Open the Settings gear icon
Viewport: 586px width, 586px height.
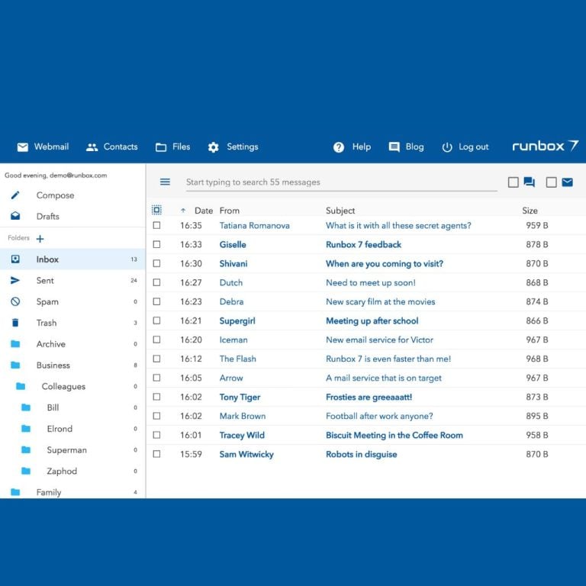pyautogui.click(x=213, y=147)
